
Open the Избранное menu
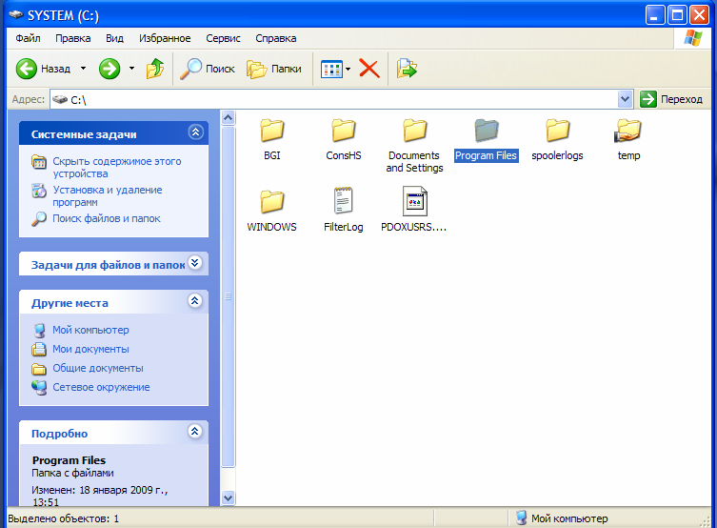(x=165, y=38)
